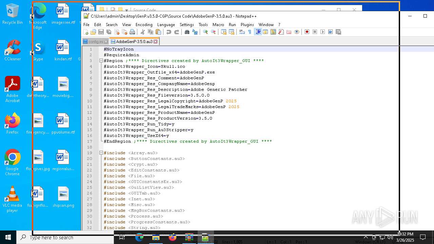Open Find with the binoculars icon
This screenshot has height=244, width=434.
click(187, 32)
